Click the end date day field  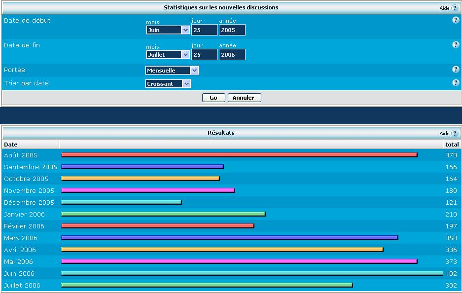coord(204,55)
